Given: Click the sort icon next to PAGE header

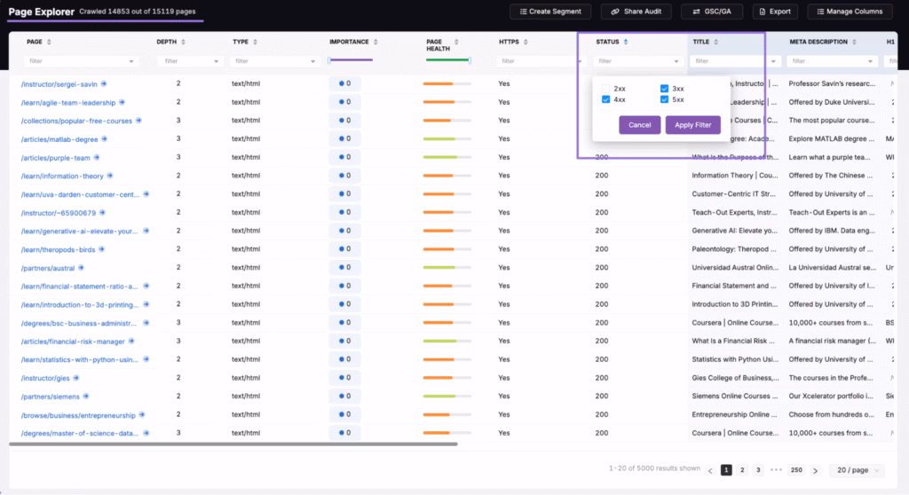Looking at the screenshot, I should pos(49,42).
